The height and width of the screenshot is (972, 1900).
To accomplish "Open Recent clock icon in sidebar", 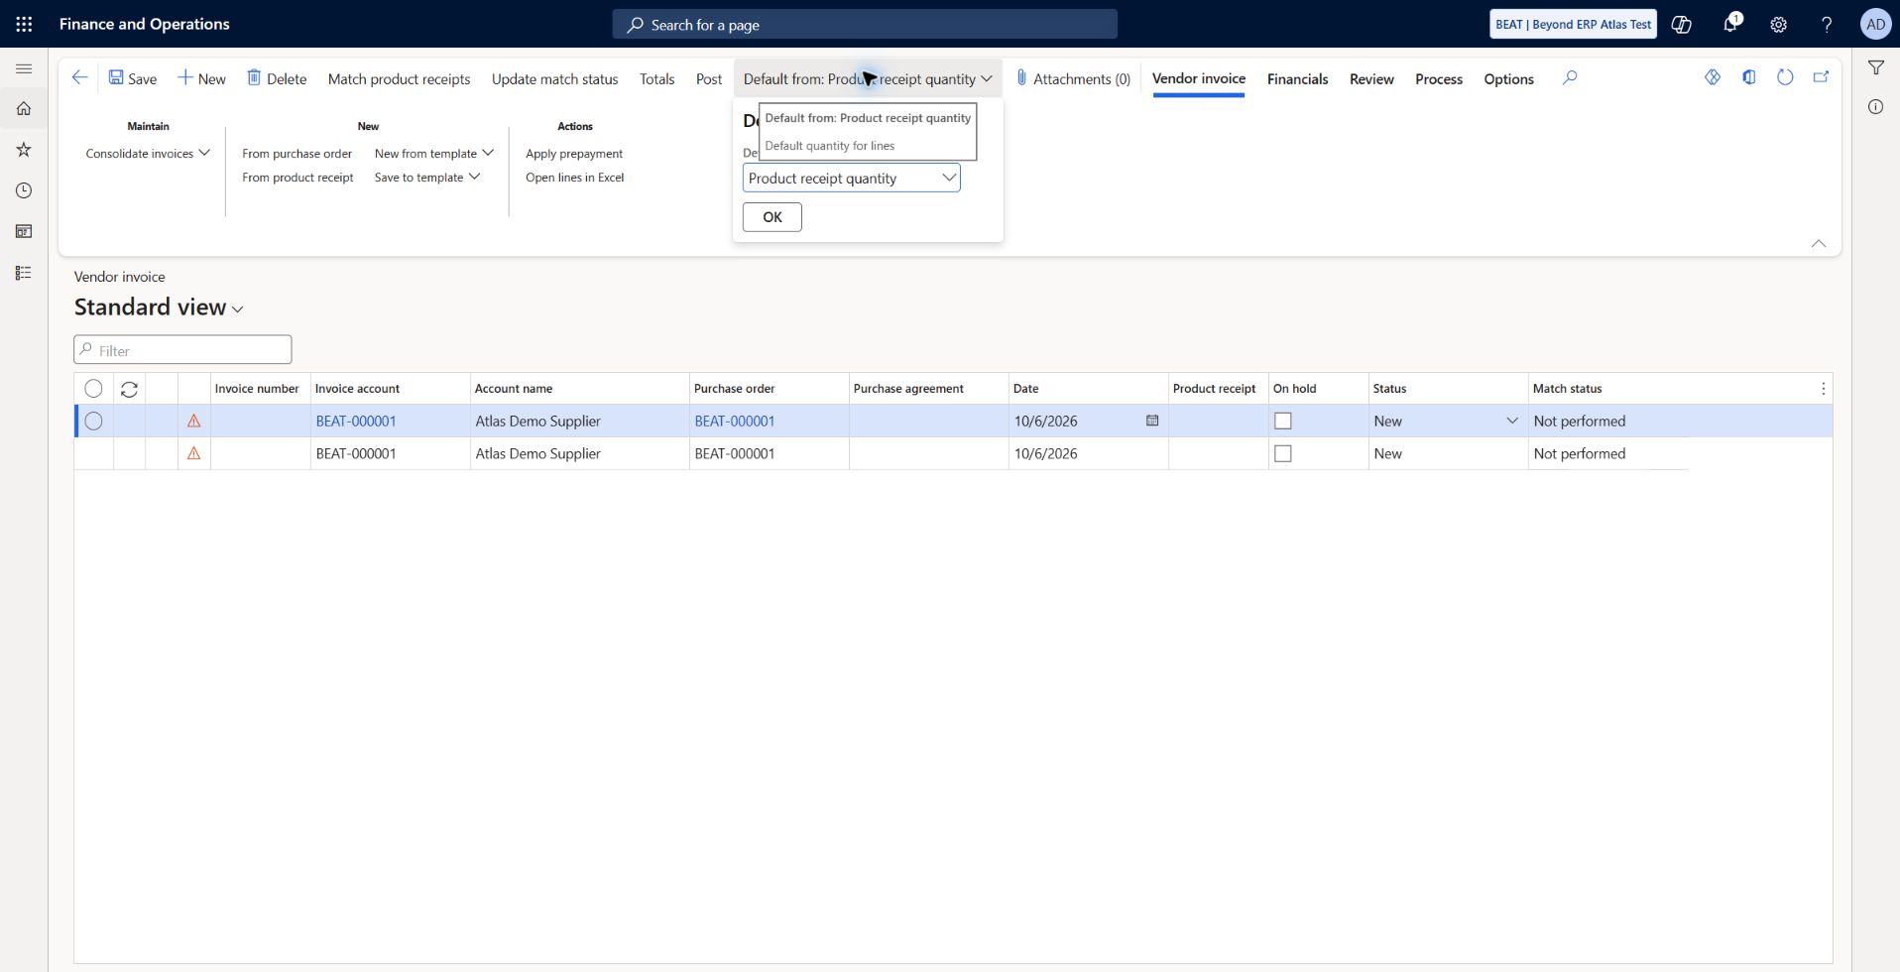I will 24,190.
